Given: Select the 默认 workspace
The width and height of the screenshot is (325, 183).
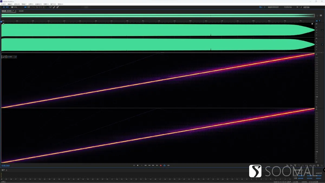Looking at the screenshot, I should tap(261, 7).
